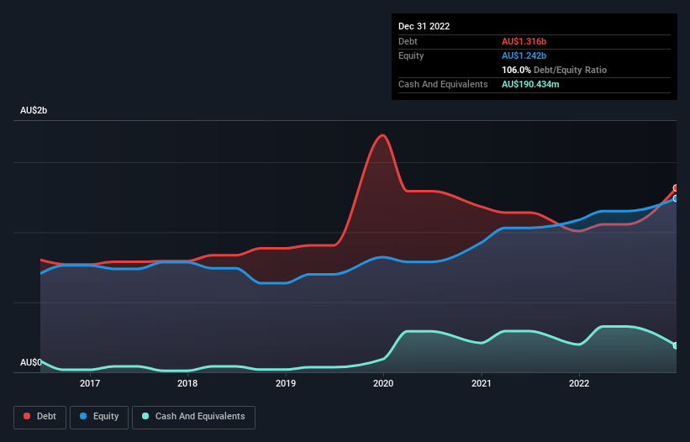Click the 2018 x-axis label
Image resolution: width=690 pixels, height=442 pixels.
187,383
